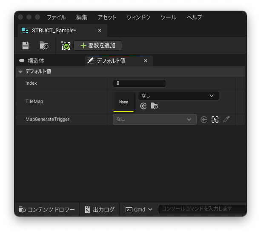The width and height of the screenshot is (261, 234).
Task: Click the macOS close window button
Action: tap(20, 17)
